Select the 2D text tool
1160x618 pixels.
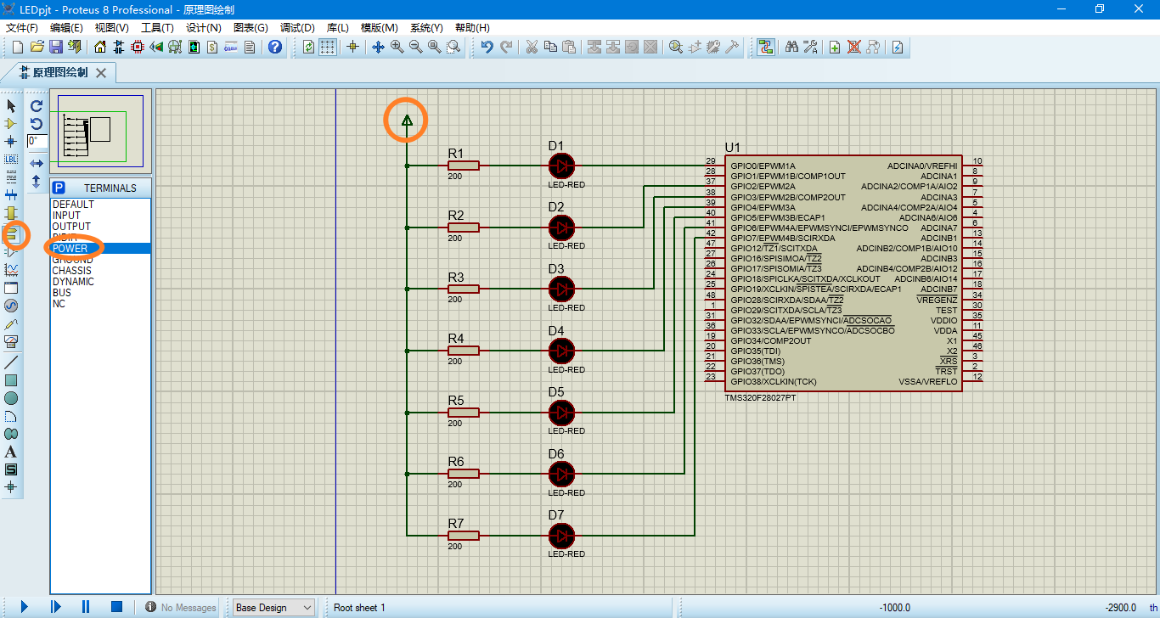11,451
